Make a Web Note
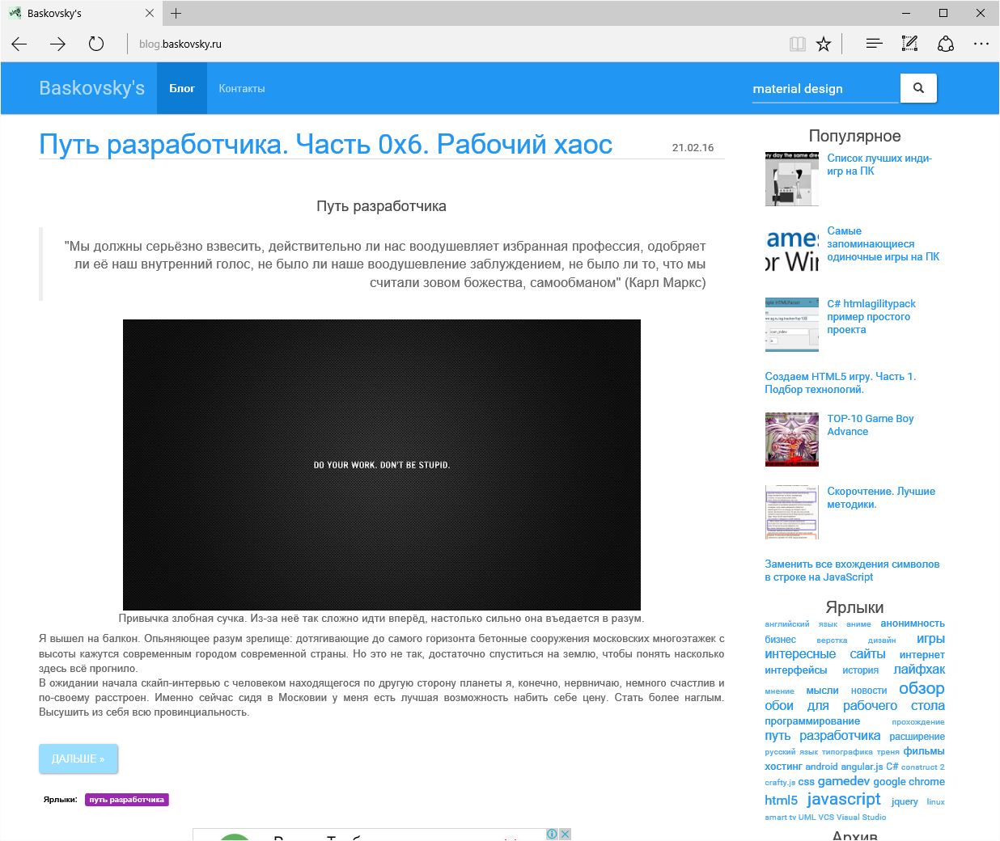Screen dimensions: 1000x841 (909, 44)
